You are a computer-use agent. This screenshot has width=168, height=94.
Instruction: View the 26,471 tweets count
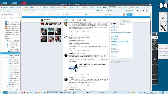66,20
